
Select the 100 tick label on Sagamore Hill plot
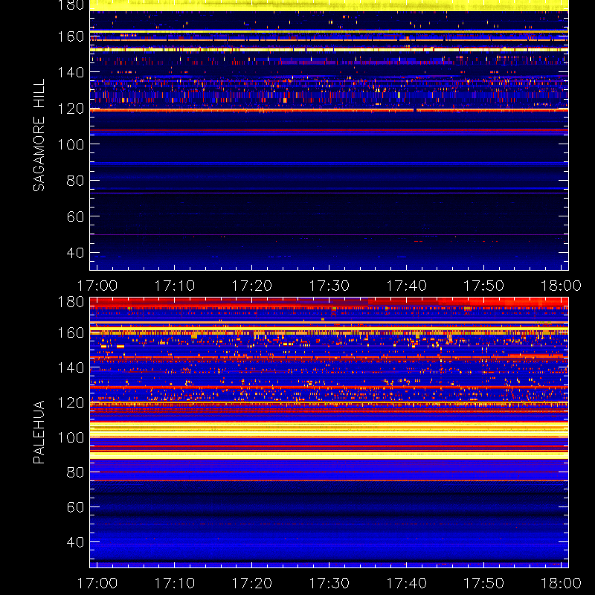pos(71,144)
